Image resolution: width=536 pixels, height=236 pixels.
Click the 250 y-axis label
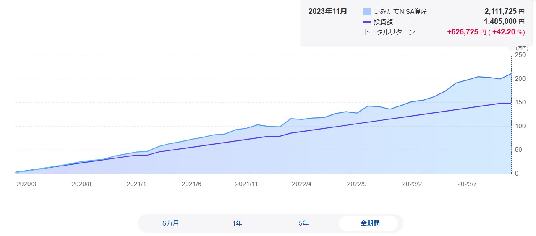coord(520,55)
